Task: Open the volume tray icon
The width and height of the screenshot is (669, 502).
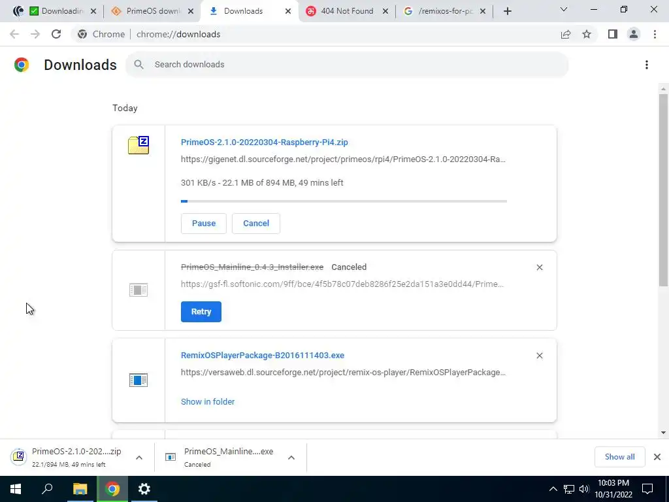Action: point(584,489)
